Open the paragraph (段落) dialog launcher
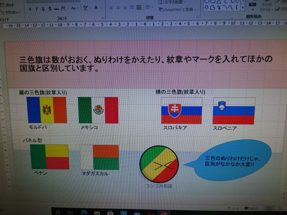This screenshot has width=287, height=215. click(x=198, y=17)
